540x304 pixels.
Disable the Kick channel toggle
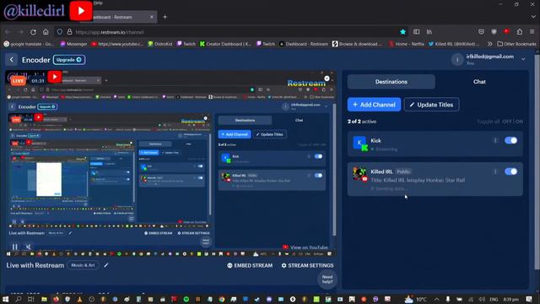click(510, 140)
